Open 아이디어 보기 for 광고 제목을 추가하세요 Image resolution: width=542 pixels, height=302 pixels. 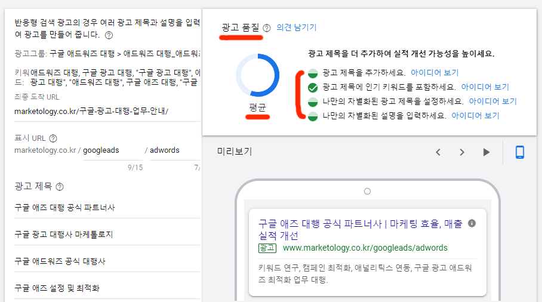(x=435, y=73)
